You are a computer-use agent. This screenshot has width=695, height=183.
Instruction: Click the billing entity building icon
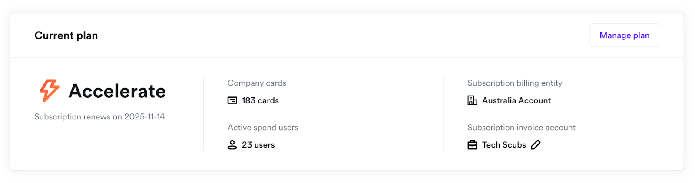coord(472,100)
